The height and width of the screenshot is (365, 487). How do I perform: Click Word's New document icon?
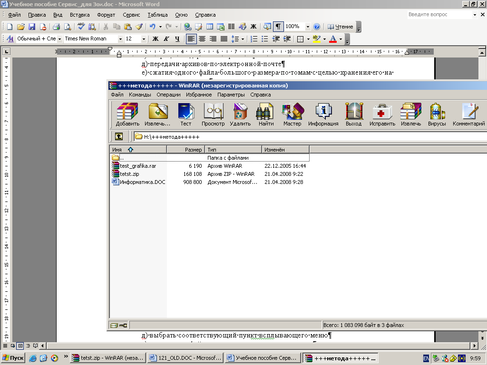click(10, 27)
